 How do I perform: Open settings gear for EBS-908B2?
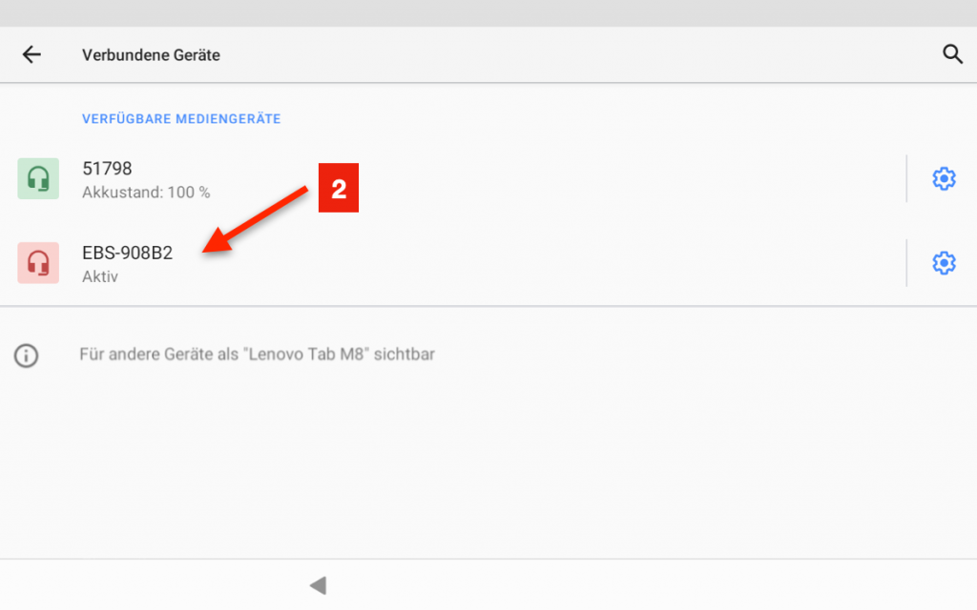(x=943, y=263)
